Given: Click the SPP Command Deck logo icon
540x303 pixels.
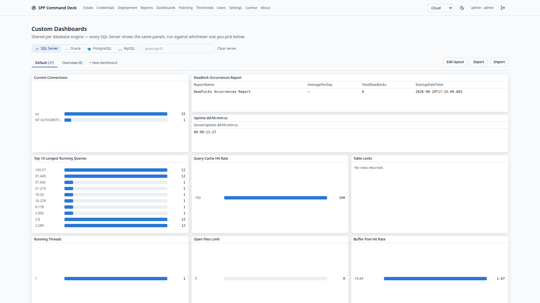Looking at the screenshot, I should (x=34, y=8).
